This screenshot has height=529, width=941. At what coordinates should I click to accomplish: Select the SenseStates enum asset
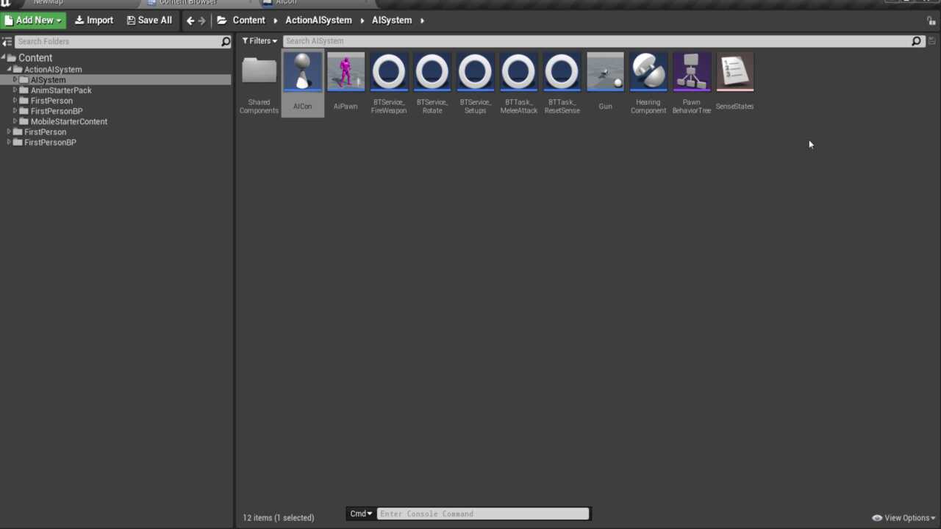point(734,83)
